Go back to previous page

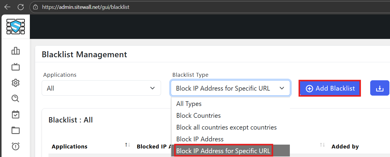click(7, 7)
